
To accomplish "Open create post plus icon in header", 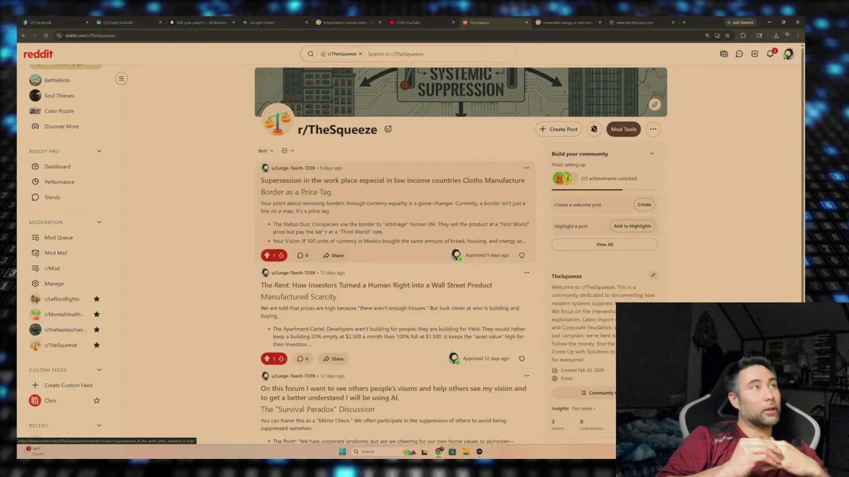I will [x=754, y=54].
